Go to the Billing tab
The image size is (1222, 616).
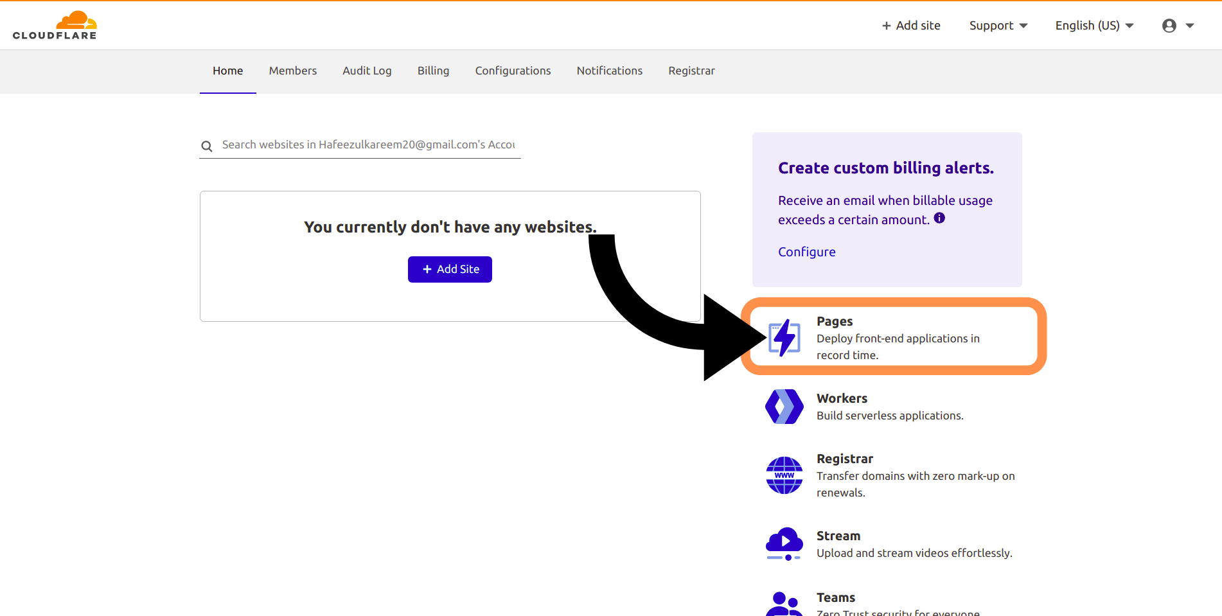click(433, 71)
